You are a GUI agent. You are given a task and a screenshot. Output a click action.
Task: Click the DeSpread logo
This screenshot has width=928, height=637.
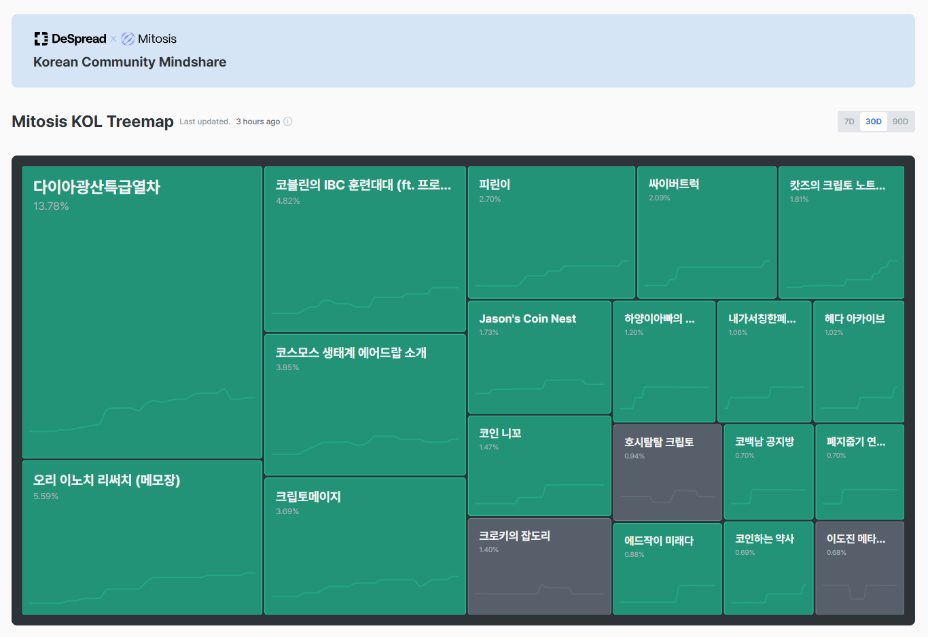coord(71,39)
